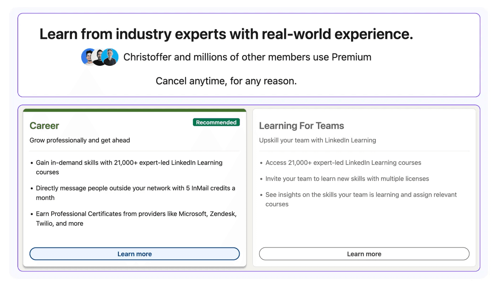The height and width of the screenshot is (281, 502).
Task: Open Learn more for Career plan
Action: pos(135,254)
